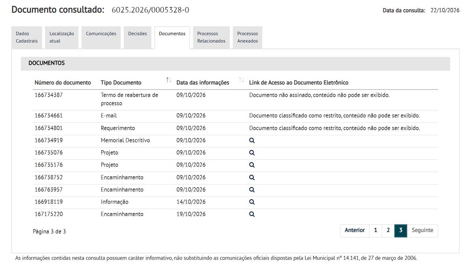Open document 166734919 magnifier link
This screenshot has width=474, height=265.
point(252,140)
